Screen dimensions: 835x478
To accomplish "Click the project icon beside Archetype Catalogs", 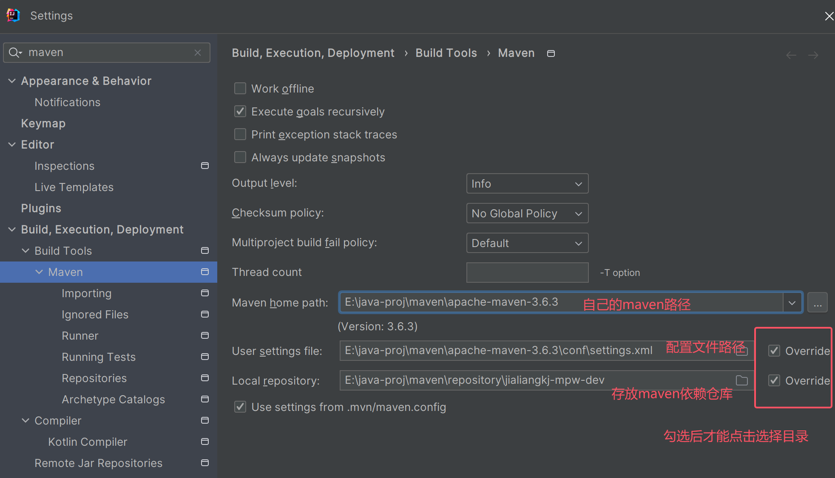I will [x=205, y=399].
